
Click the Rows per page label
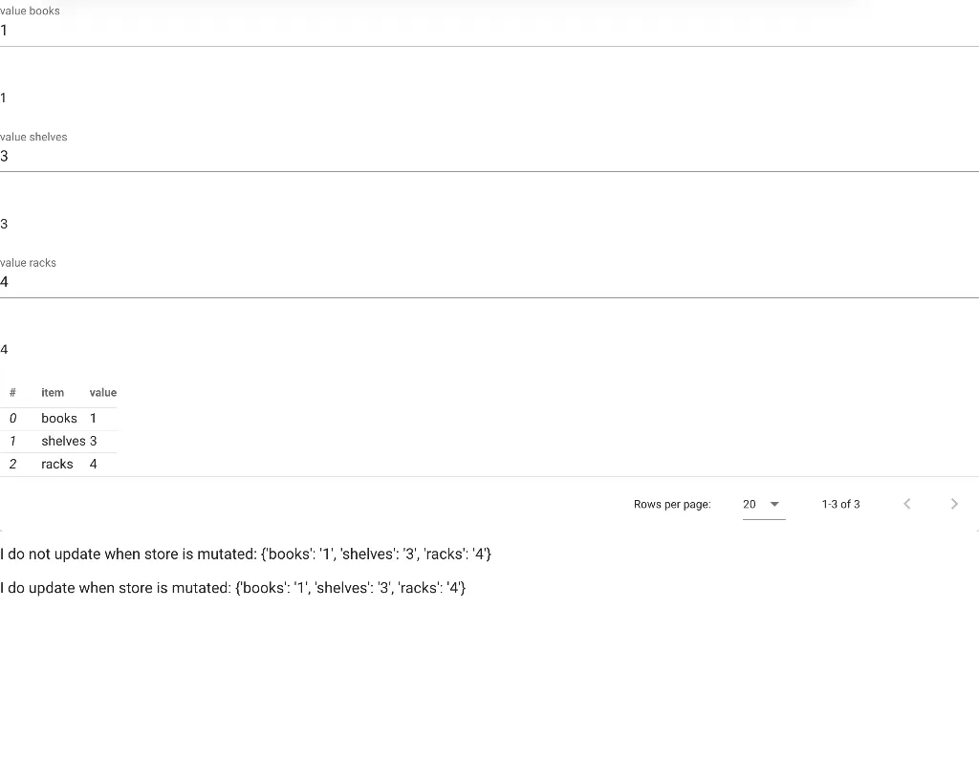672,504
